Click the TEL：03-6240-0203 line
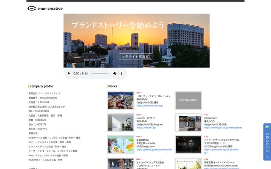The image size is (271, 169). tap(39, 111)
